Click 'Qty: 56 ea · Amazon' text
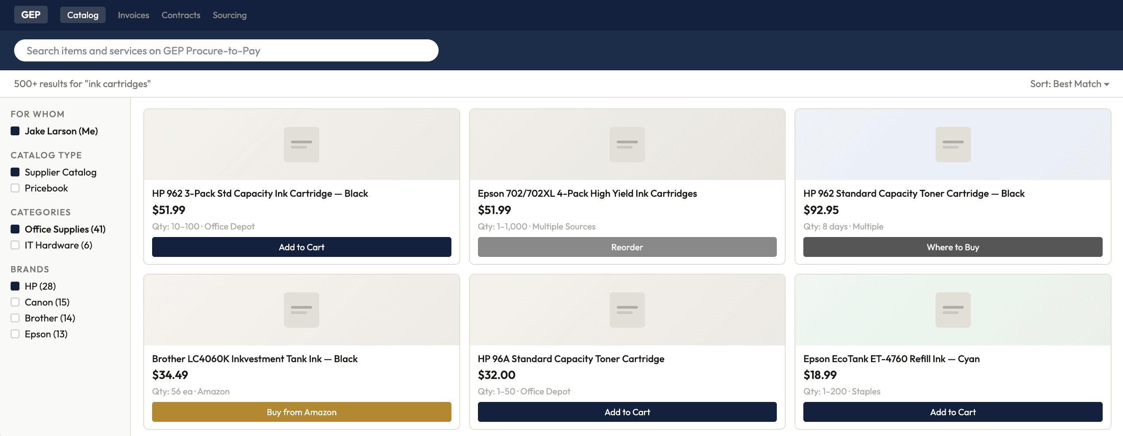This screenshot has height=436, width=1123. (191, 391)
